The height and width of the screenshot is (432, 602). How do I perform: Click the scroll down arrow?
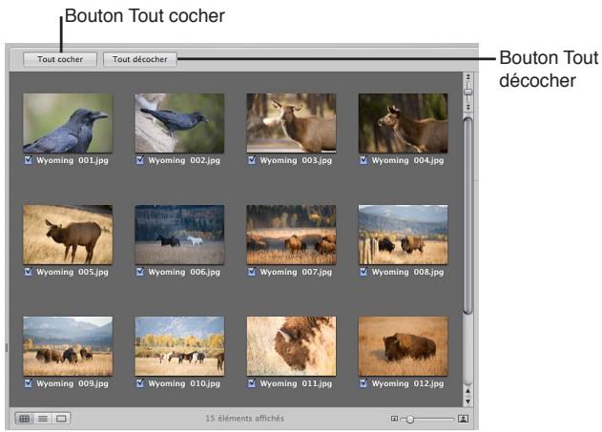pyautogui.click(x=467, y=401)
